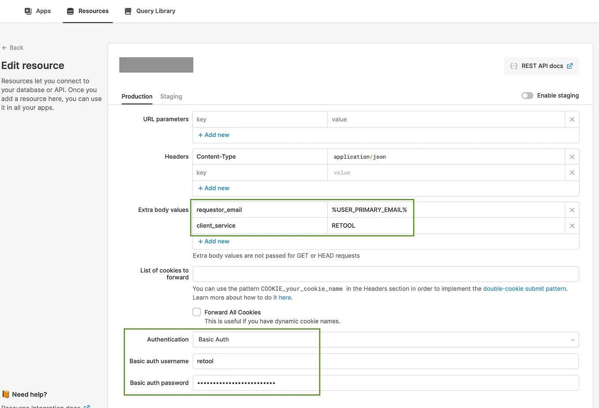Viewport: 599px width, 408px height.
Task: Remove the client_service row via X icon
Action: [x=572, y=226]
